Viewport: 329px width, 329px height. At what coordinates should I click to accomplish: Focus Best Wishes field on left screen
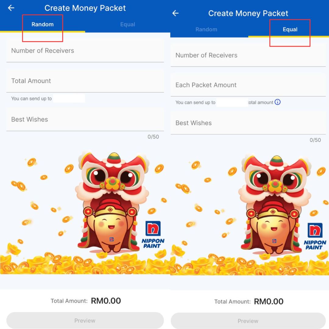85,119
